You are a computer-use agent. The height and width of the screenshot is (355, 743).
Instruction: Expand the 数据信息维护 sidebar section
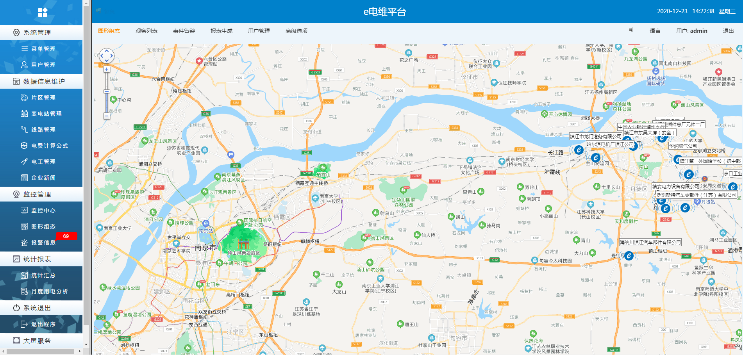tap(44, 81)
